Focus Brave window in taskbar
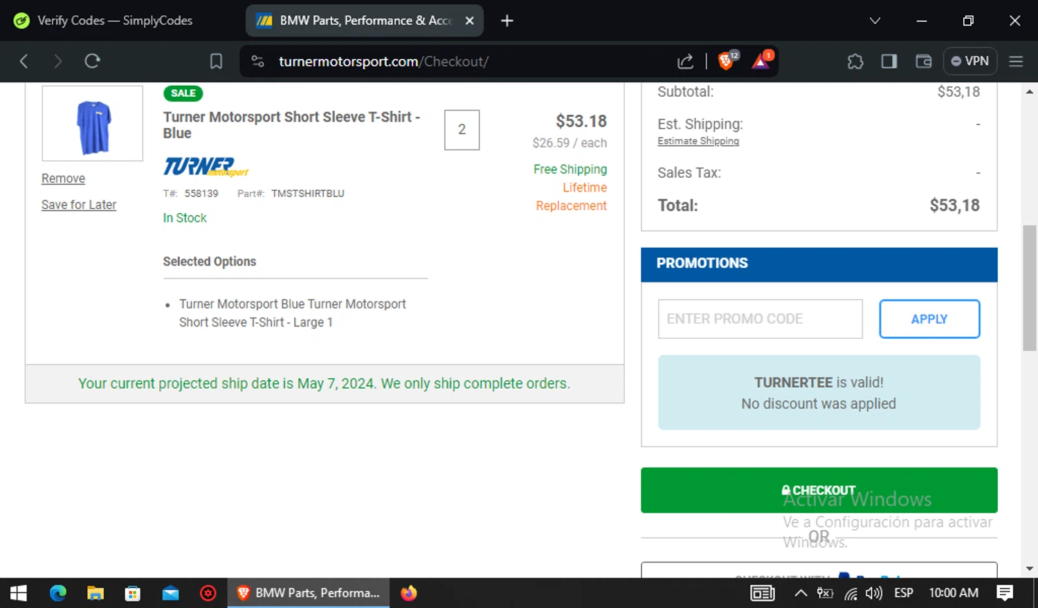This screenshot has width=1038, height=608. (x=309, y=593)
